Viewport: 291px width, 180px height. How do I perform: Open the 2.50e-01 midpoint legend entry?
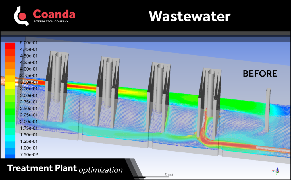(x=29, y=109)
